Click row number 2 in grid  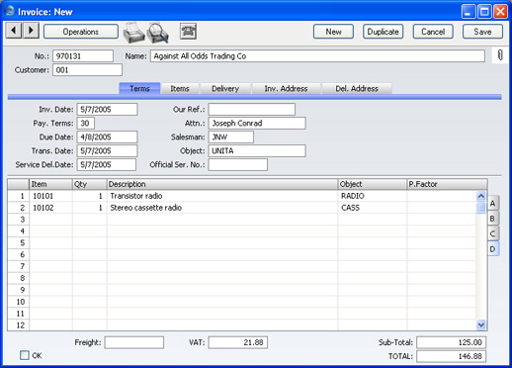pyautogui.click(x=19, y=208)
